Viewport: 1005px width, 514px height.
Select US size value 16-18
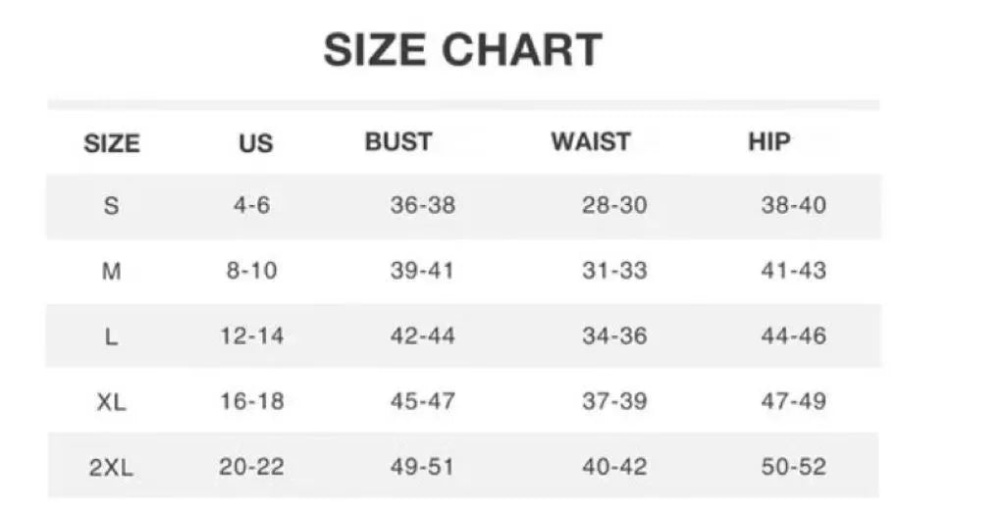pyautogui.click(x=251, y=401)
